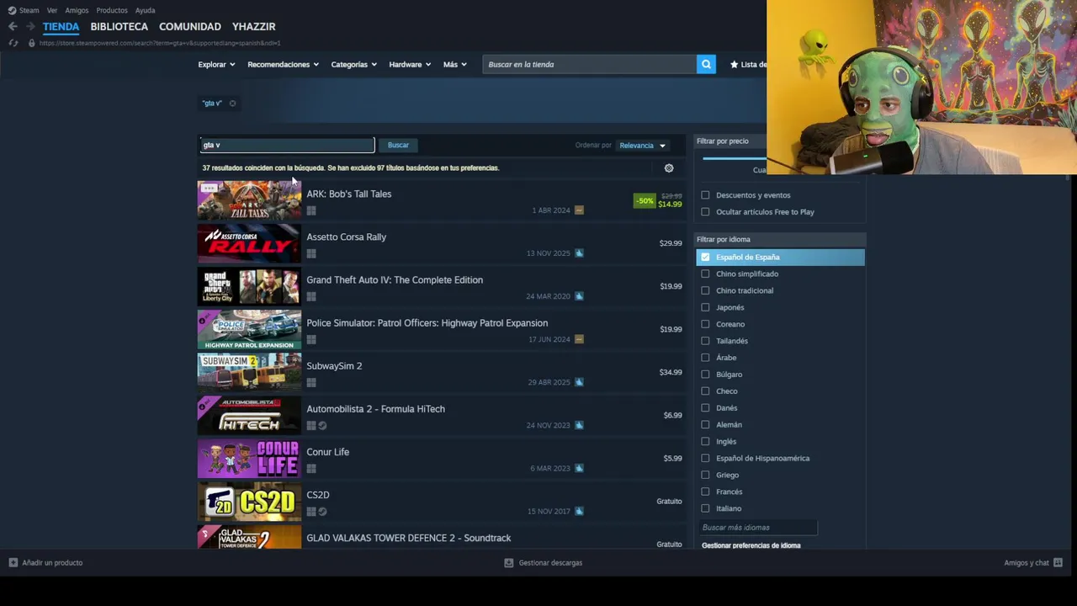
Task: Check Chino simplificado language filter
Action: 705,274
